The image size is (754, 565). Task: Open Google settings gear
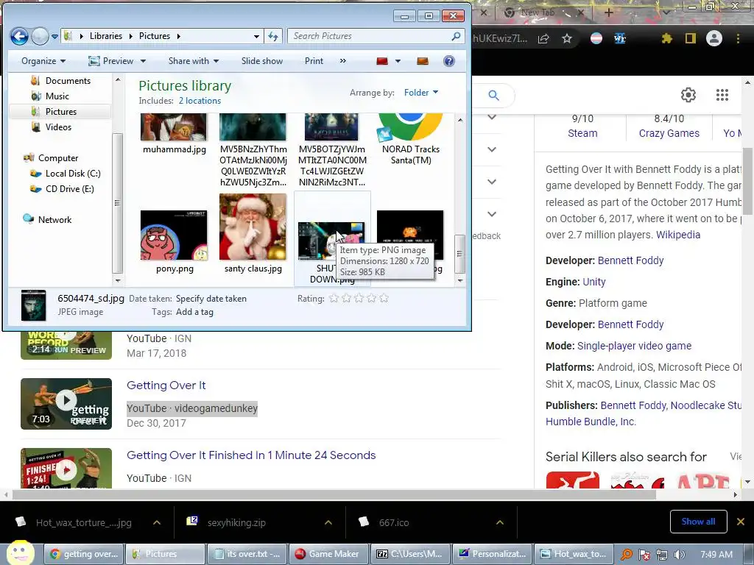(688, 95)
